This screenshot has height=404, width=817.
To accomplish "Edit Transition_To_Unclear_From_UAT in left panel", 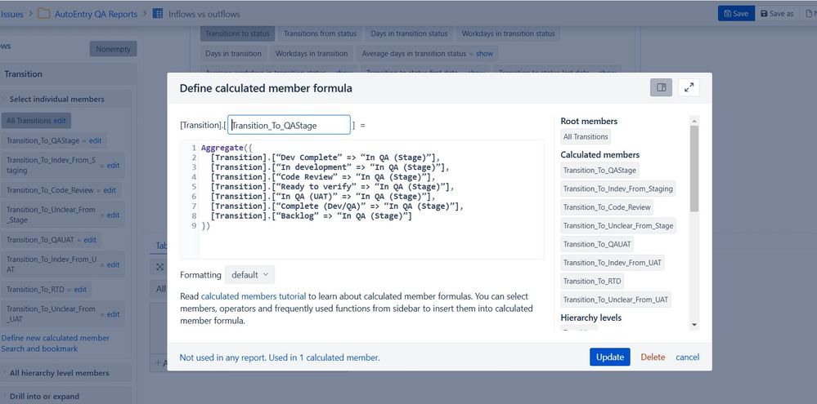I will 113,314.
